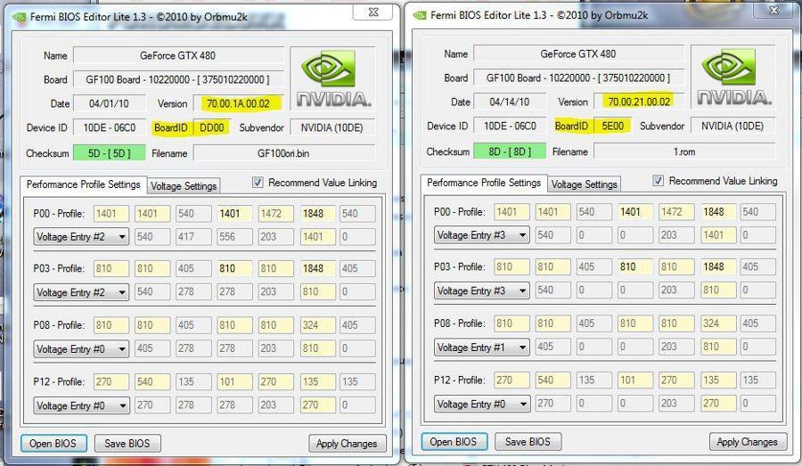Click Board field in right window

pyautogui.click(x=578, y=78)
